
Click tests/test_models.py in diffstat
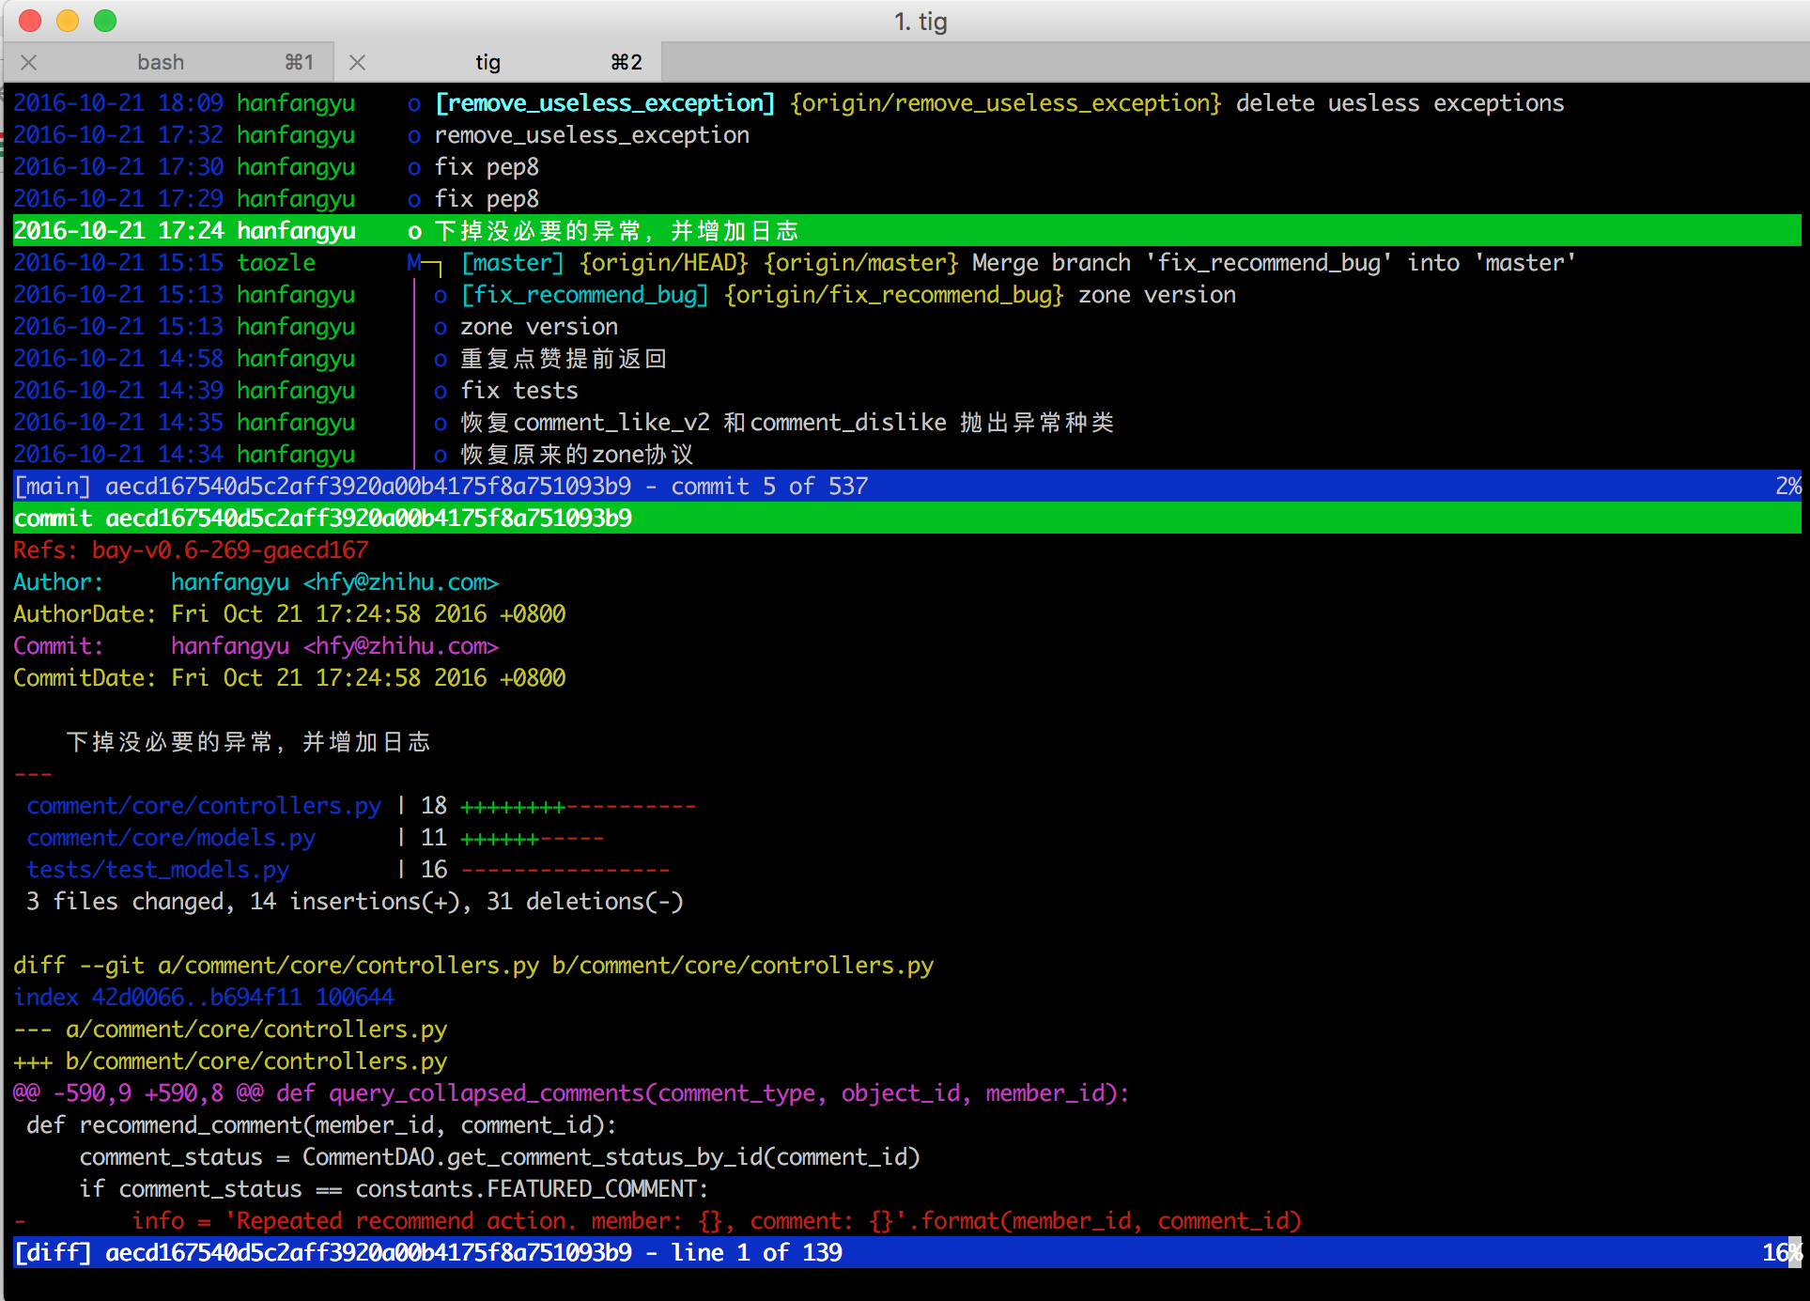[158, 870]
